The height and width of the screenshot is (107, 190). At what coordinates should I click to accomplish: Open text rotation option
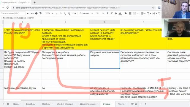tap(160, 13)
